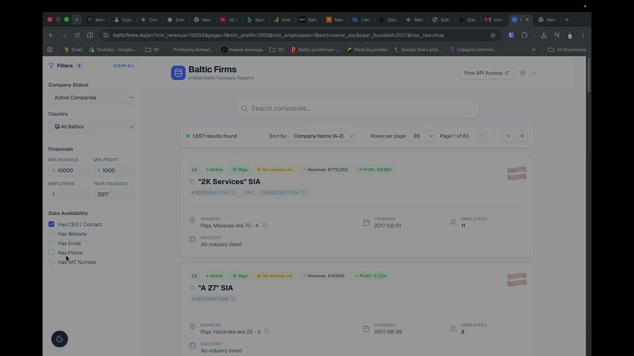Image resolution: width=634 pixels, height=356 pixels.
Task: Show hidden bookmarks with double chevron
Action: pos(533,49)
